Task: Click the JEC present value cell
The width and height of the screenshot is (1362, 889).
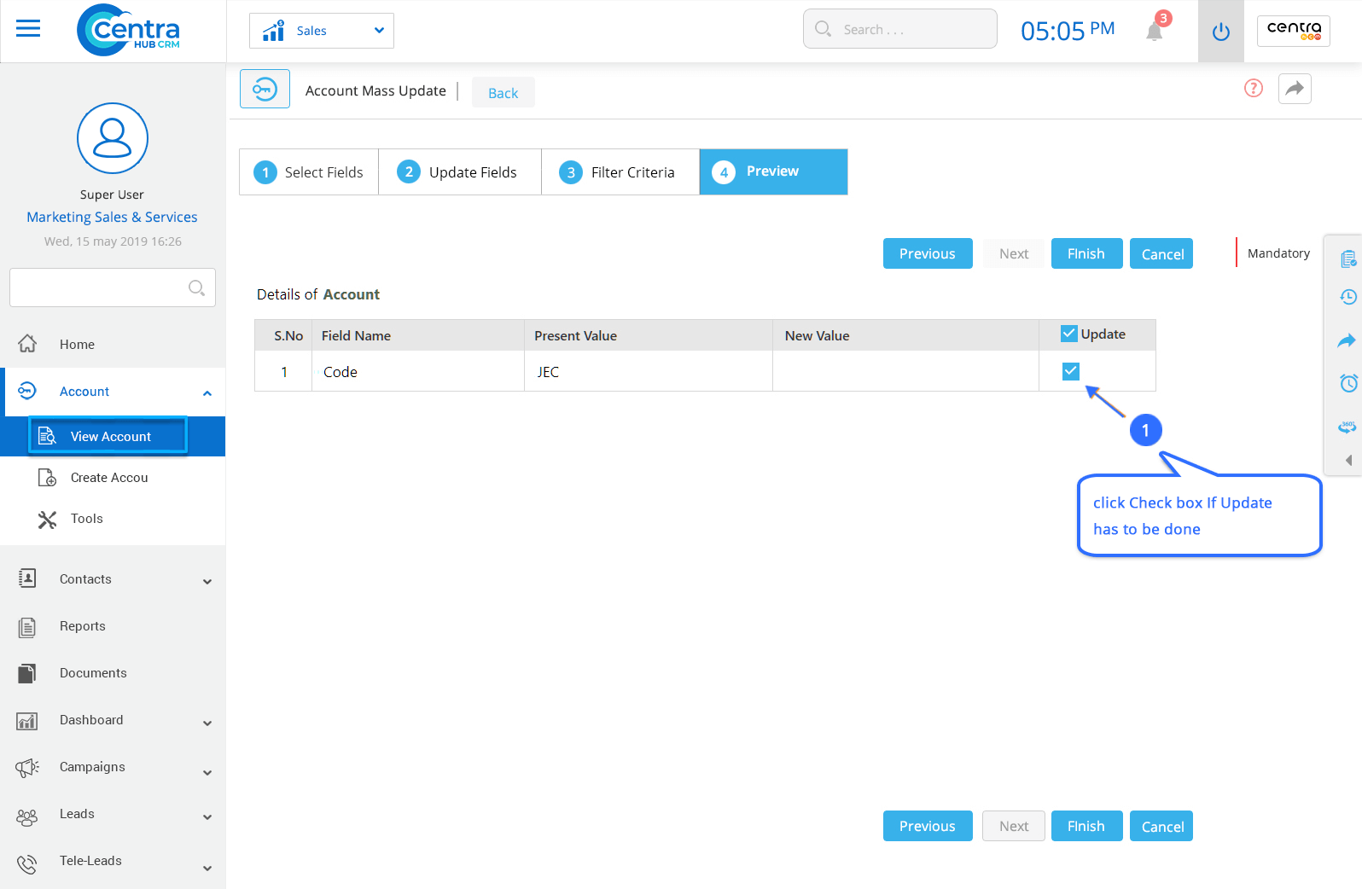Action: coord(649,371)
